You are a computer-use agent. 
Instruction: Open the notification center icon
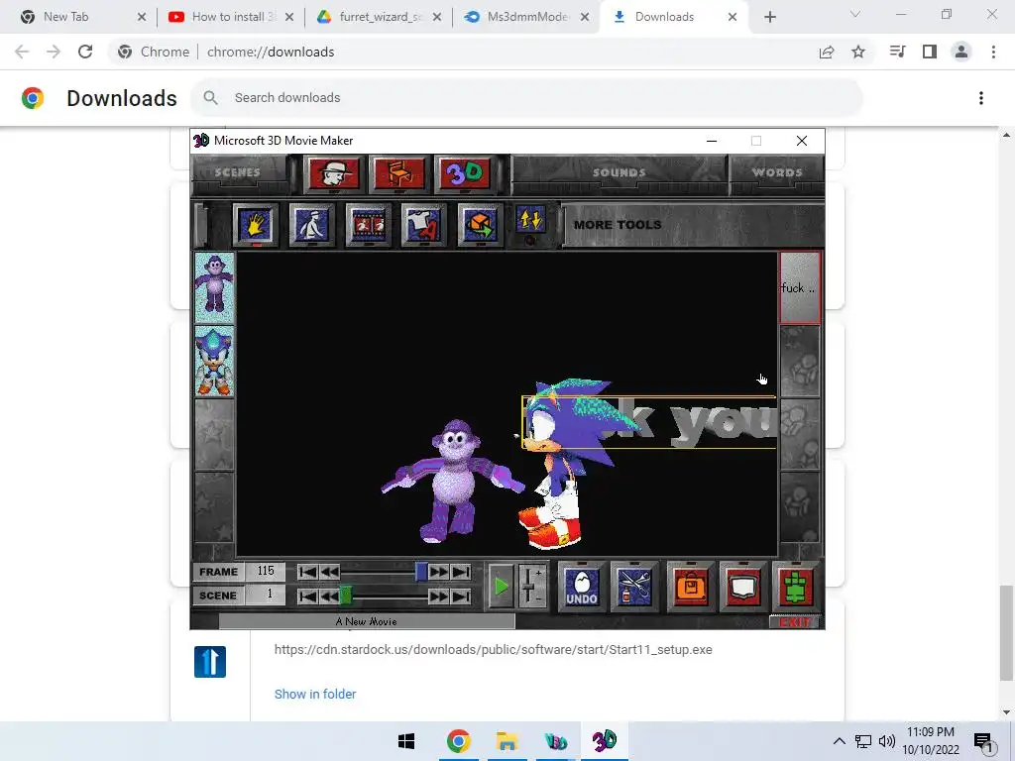pyautogui.click(x=983, y=742)
